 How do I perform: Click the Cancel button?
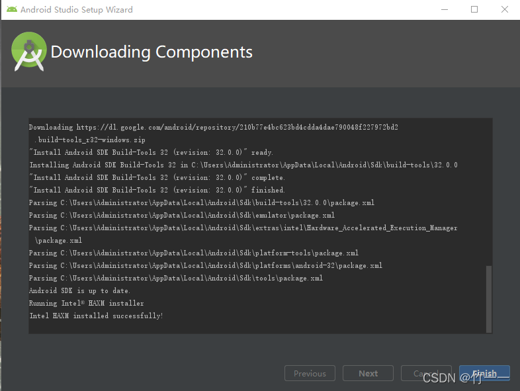pyautogui.click(x=426, y=373)
